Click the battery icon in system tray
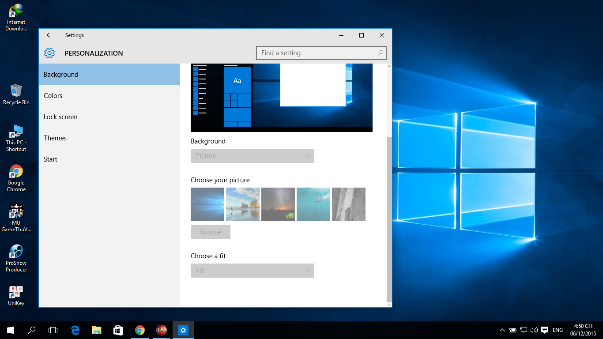Image resolution: width=603 pixels, height=339 pixels. pyautogui.click(x=513, y=330)
